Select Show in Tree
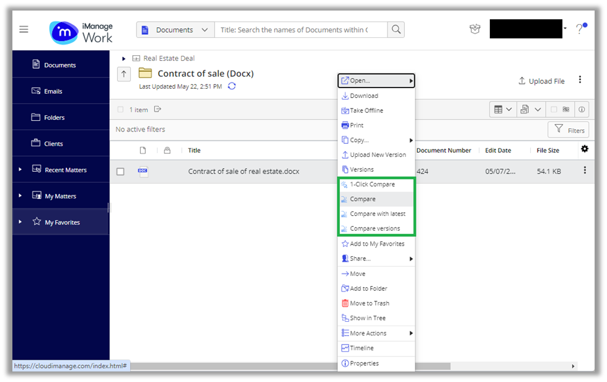 click(376, 318)
